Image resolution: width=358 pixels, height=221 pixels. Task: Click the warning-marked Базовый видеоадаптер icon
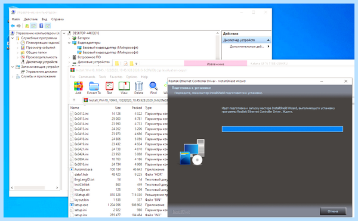(x=79, y=52)
